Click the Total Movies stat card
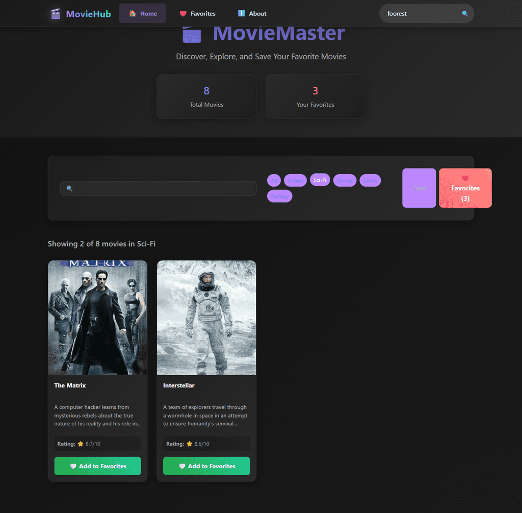Screen dimensions: 522x513 pos(206,96)
